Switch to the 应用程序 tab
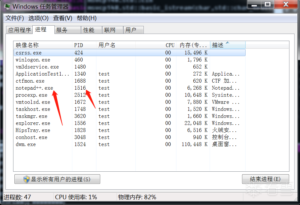Screen dimensions: 300x205 pos(19,30)
